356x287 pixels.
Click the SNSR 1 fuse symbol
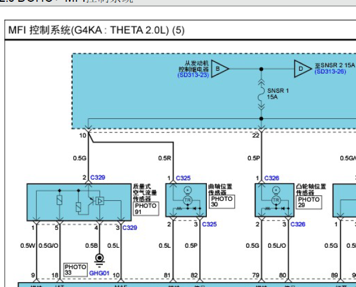tap(262, 94)
